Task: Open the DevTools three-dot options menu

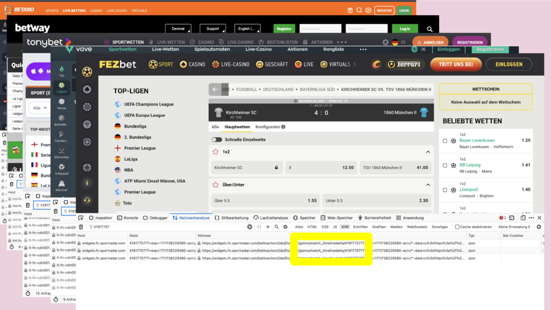Action: coord(531,218)
